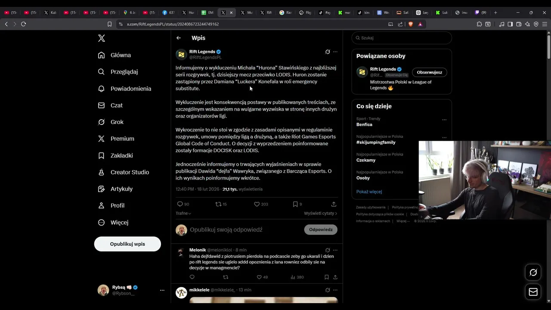
Task: Open browser hamburger menu
Action: [x=545, y=24]
